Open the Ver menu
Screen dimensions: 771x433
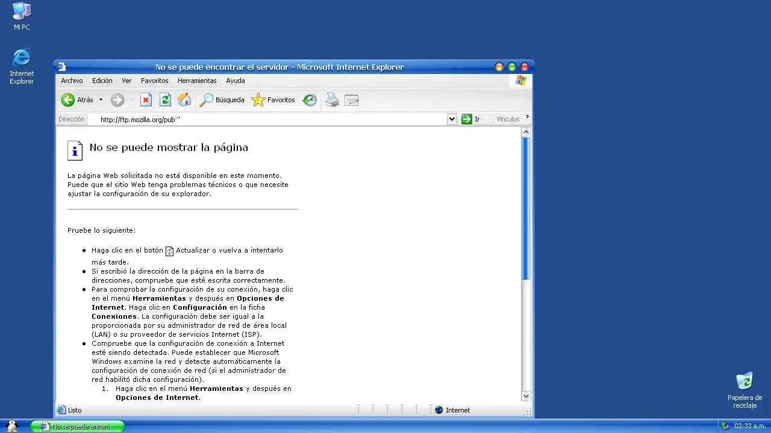(126, 81)
